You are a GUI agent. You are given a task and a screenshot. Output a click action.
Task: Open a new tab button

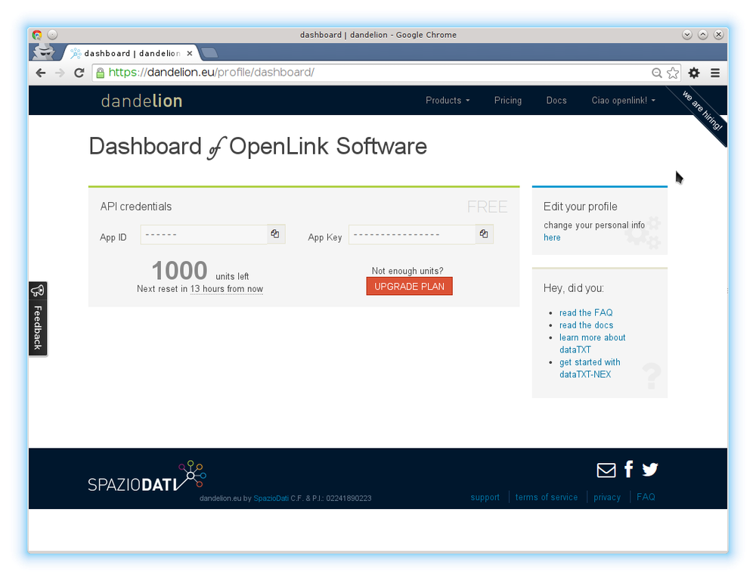tap(209, 53)
